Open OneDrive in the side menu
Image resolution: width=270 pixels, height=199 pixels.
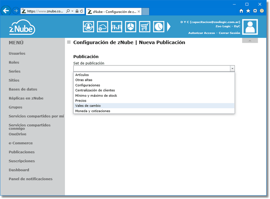tap(18, 134)
